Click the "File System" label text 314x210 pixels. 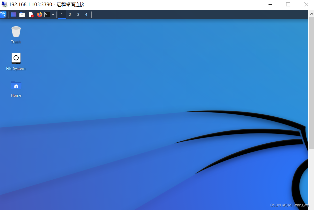(x=16, y=69)
